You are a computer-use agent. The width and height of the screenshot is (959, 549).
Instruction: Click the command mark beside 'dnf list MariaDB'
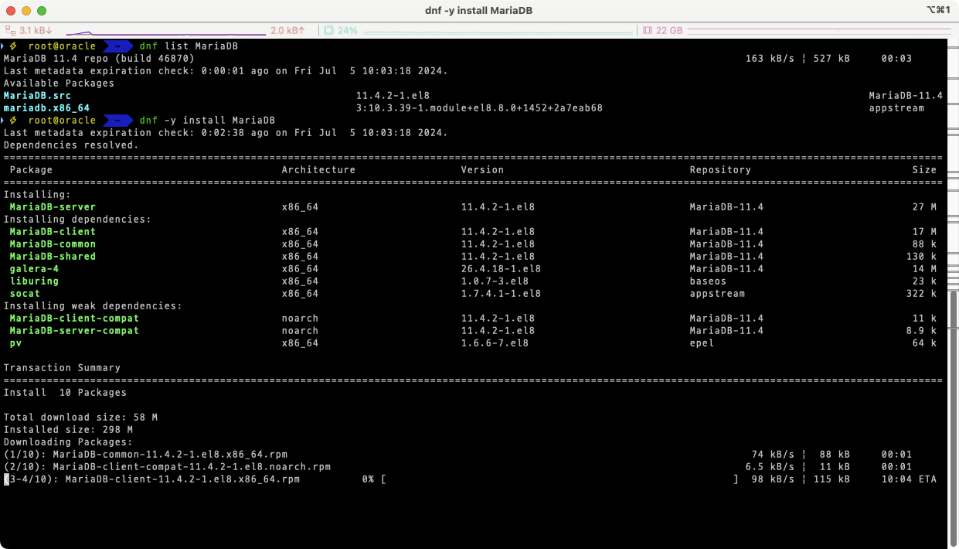(4, 46)
